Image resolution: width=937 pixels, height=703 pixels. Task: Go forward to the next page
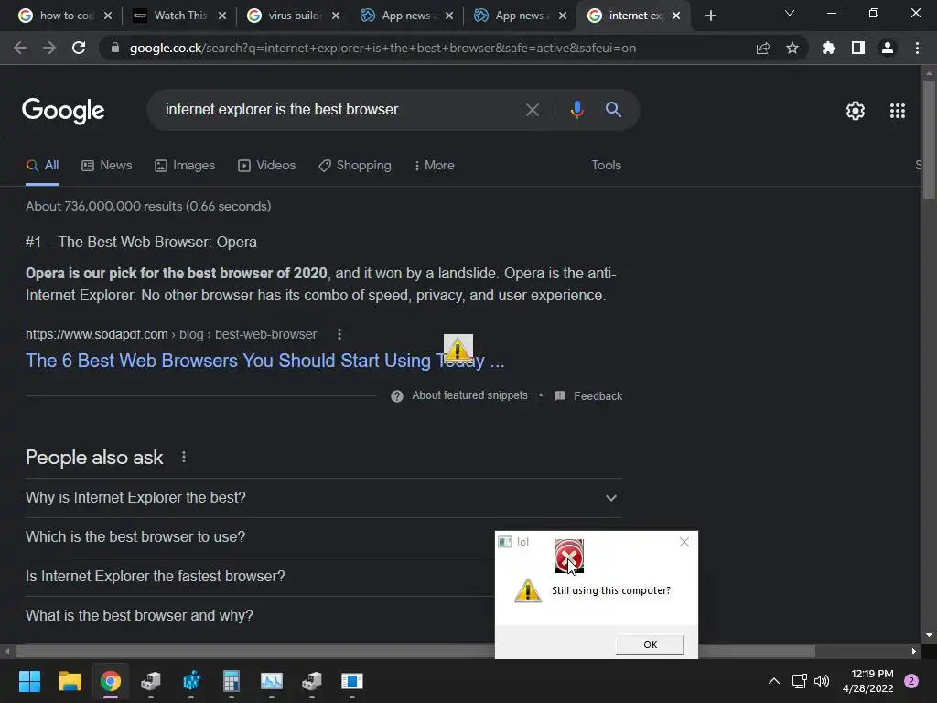pos(49,48)
